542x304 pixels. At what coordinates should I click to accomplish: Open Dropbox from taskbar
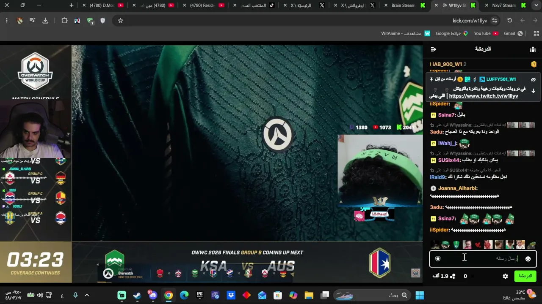point(231,295)
